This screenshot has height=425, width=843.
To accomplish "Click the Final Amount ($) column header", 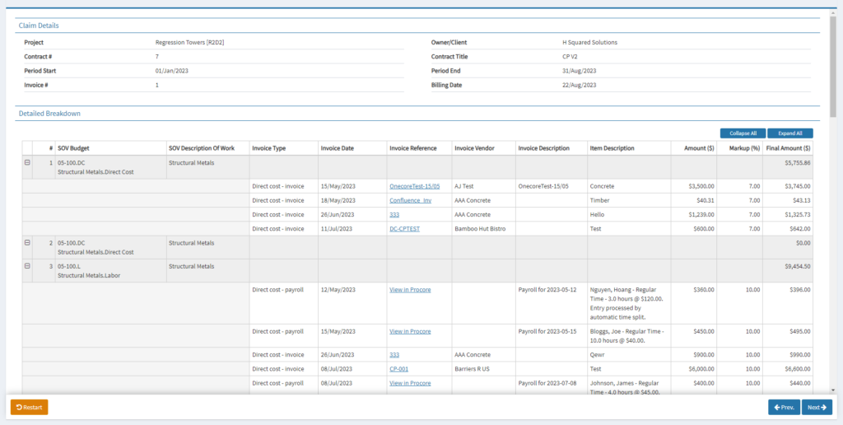I will 788,148.
